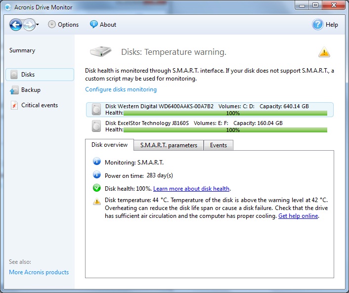Click the Power on time info icon
The width and height of the screenshot is (349, 293).
[96, 174]
